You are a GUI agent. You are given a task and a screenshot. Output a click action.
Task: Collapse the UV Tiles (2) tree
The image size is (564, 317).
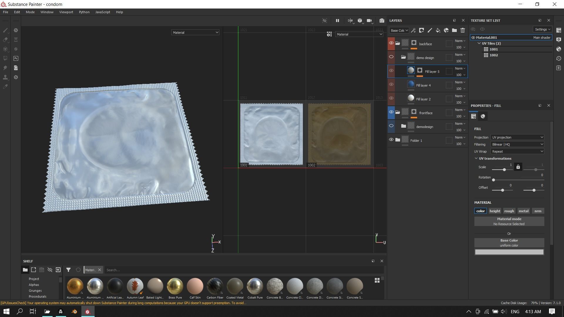[479, 43]
